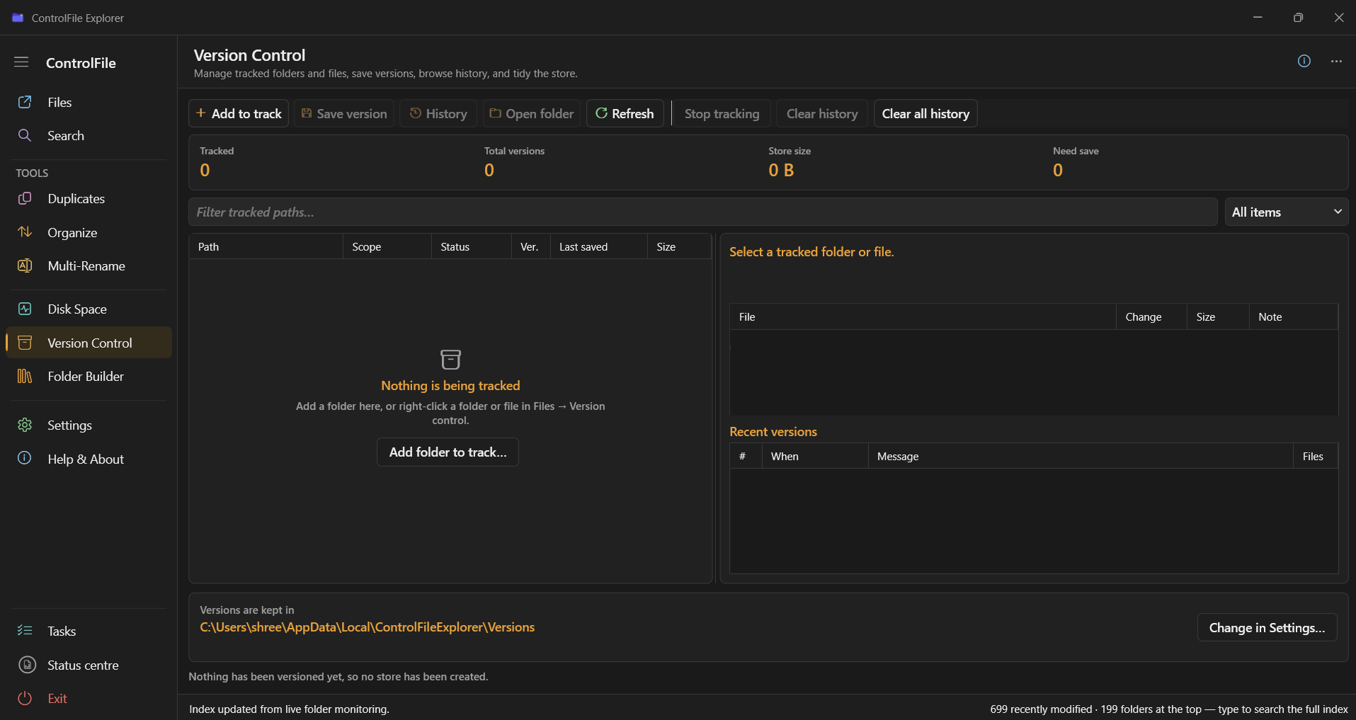Click the Status centre icon
This screenshot has width=1356, height=720.
pyautogui.click(x=27, y=665)
